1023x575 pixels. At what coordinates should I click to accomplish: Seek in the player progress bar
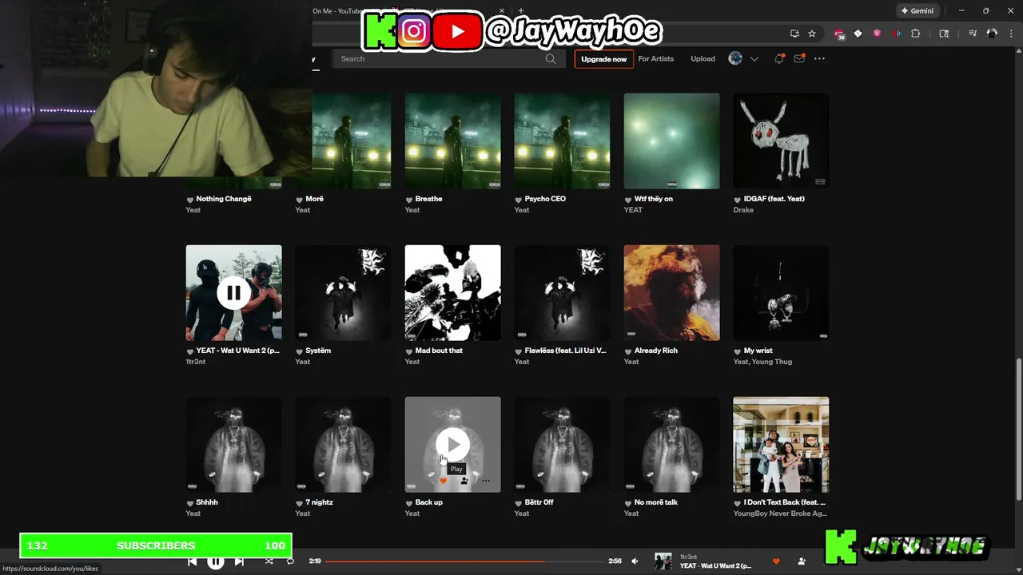coord(464,561)
